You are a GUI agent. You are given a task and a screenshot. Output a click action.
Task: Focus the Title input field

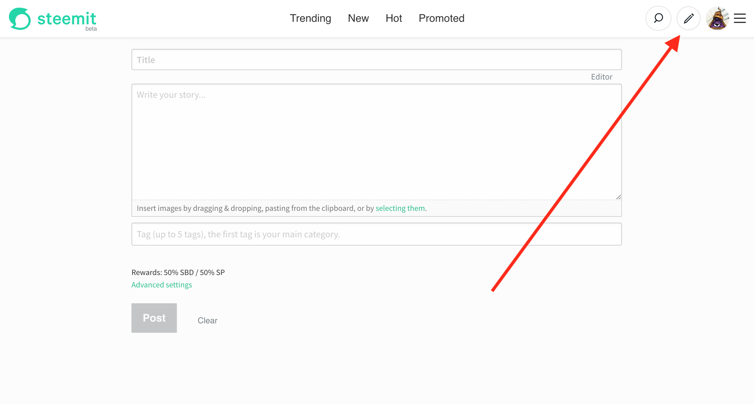click(376, 59)
